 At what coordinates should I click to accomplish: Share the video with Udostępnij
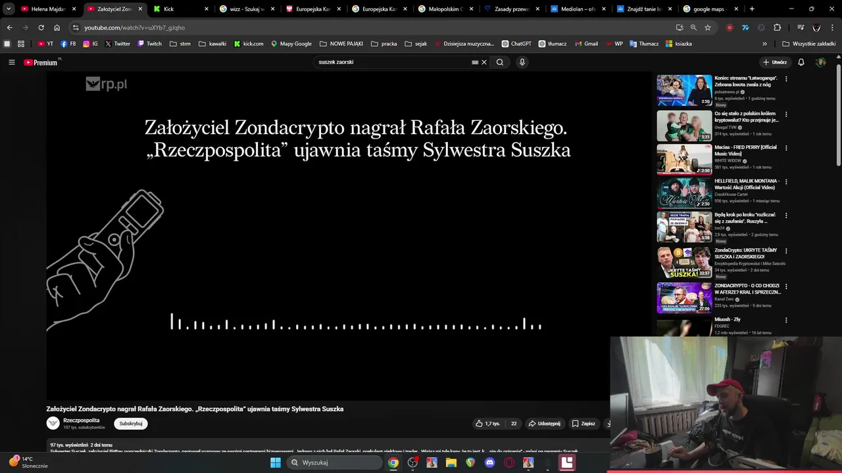pos(545,424)
